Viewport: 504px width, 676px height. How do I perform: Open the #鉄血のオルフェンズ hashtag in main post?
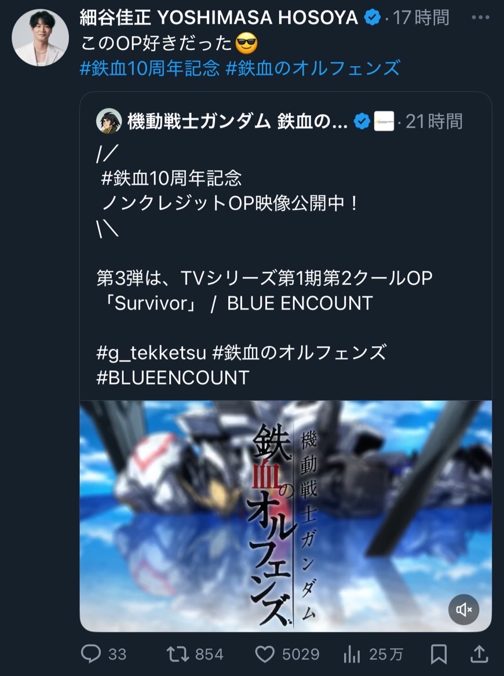click(x=313, y=68)
